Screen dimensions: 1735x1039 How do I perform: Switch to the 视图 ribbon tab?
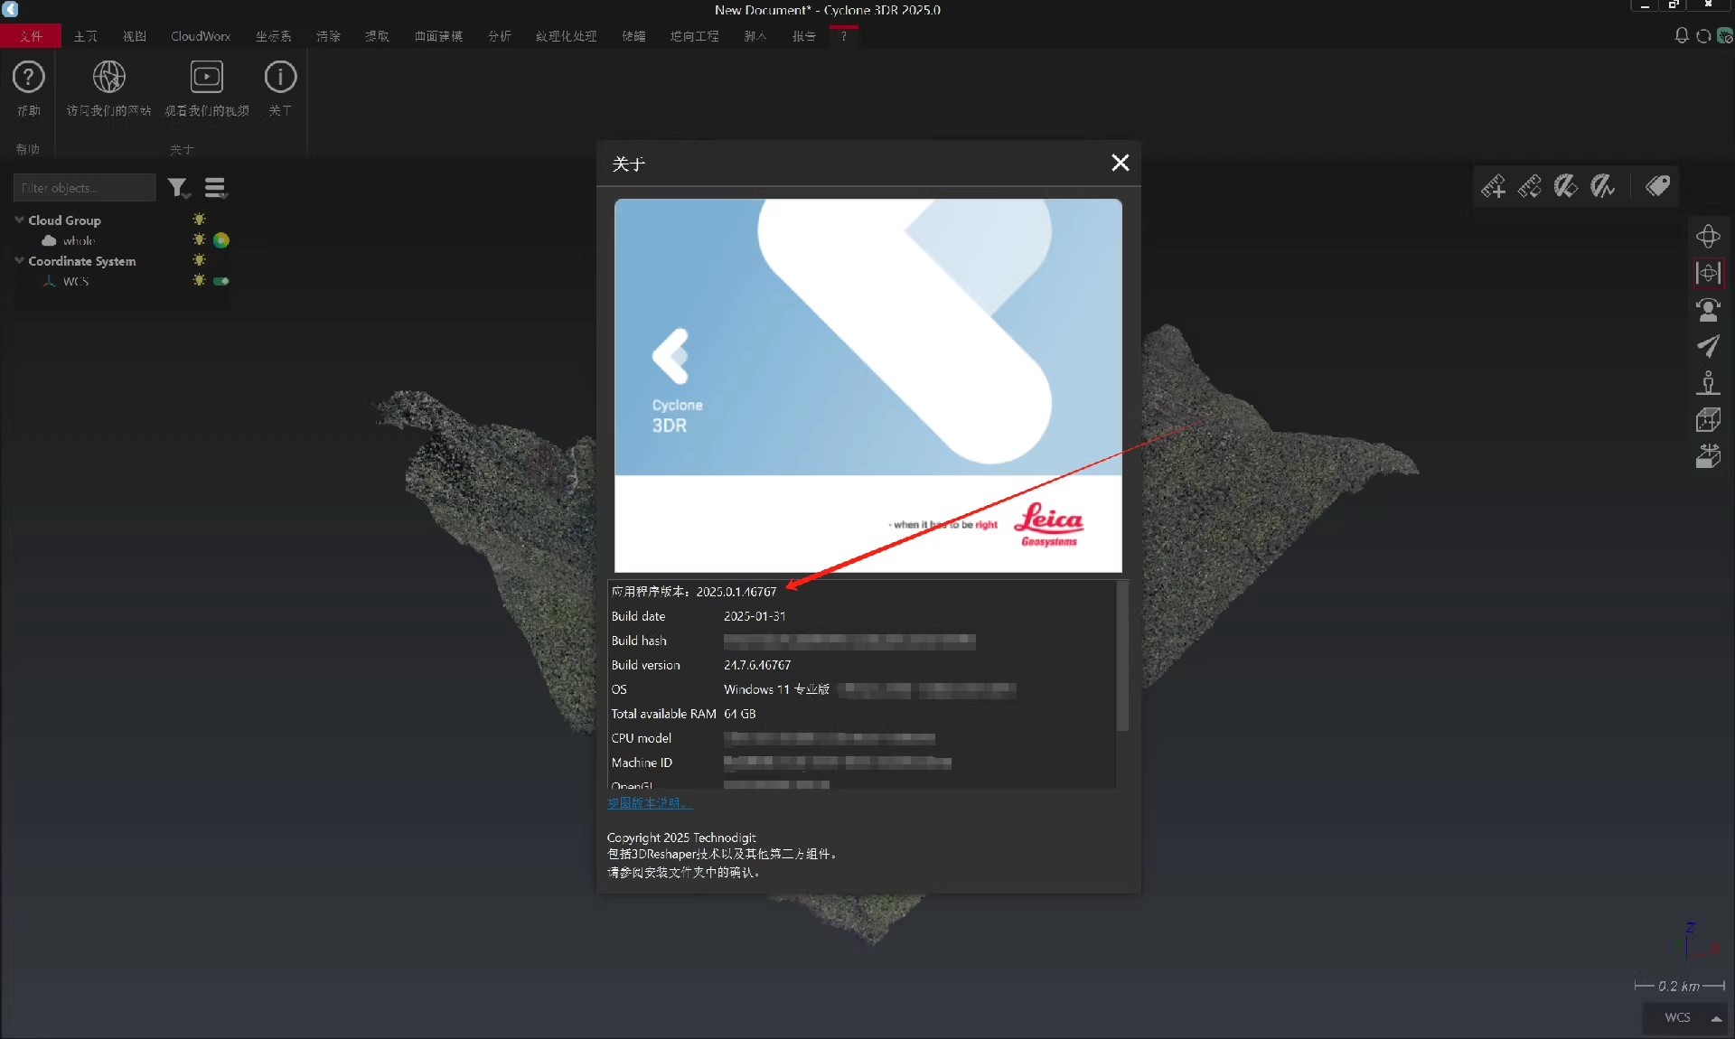click(134, 36)
